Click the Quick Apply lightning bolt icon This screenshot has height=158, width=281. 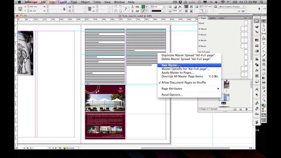pyautogui.click(x=259, y=8)
